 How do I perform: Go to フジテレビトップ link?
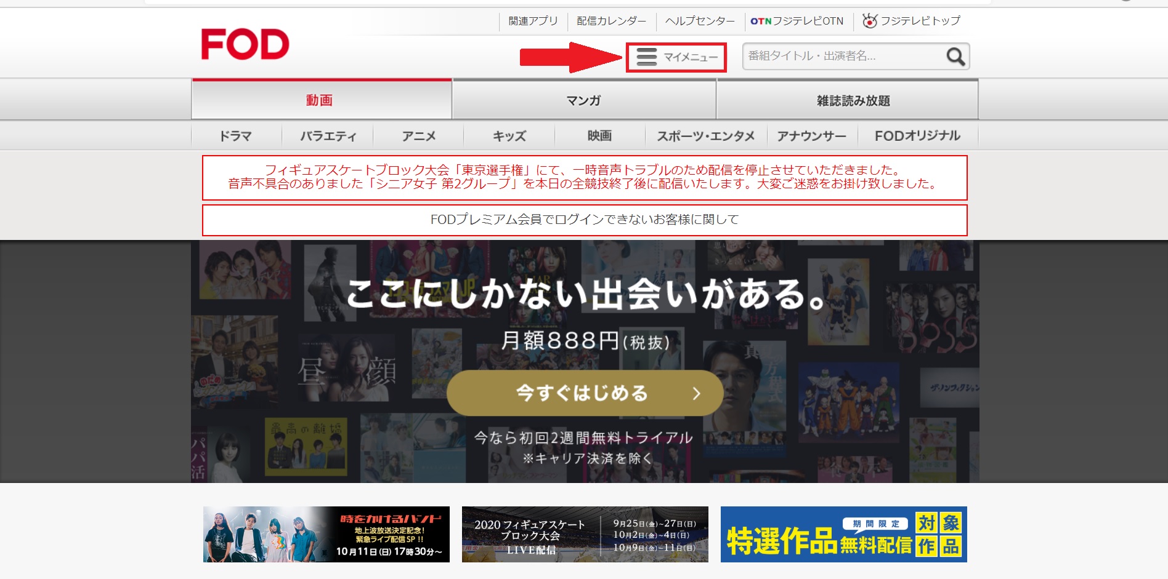(912, 21)
